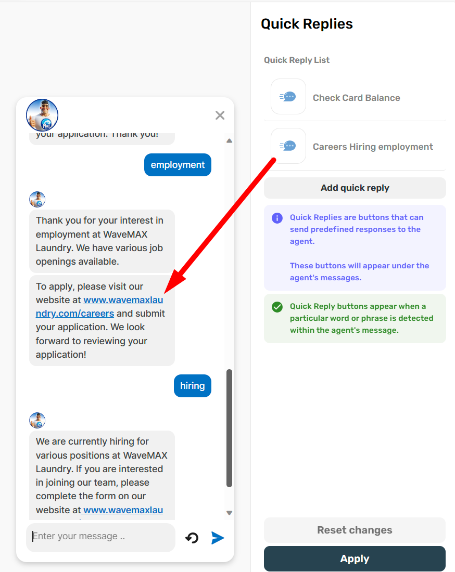This screenshot has width=455, height=572.
Task: Reset the chat conversation with the refresh icon
Action: pyautogui.click(x=192, y=538)
